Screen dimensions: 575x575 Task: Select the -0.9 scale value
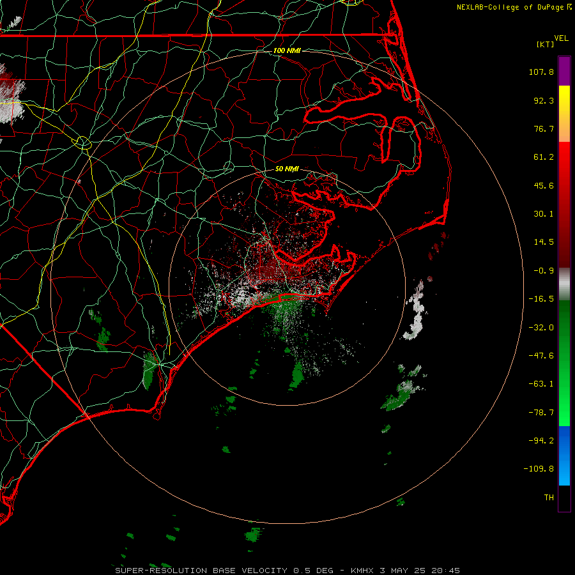544,271
